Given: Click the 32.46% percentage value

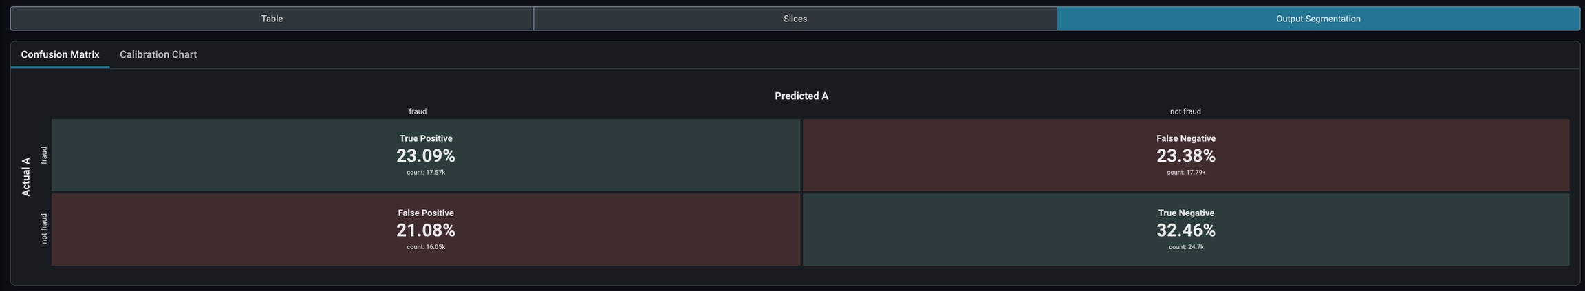Looking at the screenshot, I should pyautogui.click(x=1185, y=230).
